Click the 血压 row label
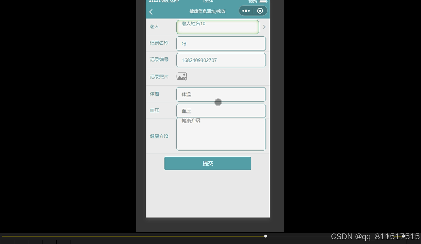The width and height of the screenshot is (421, 244). (154, 110)
